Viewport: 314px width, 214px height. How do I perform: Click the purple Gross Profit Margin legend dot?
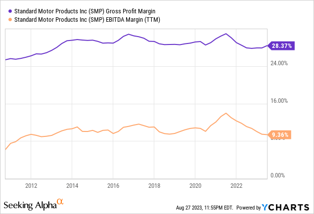click(x=10, y=11)
